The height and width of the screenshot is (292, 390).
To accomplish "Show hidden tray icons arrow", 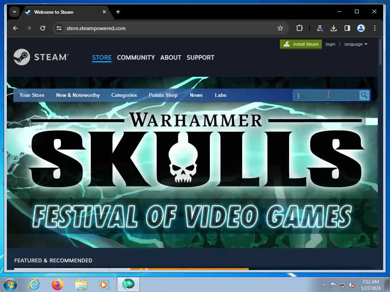I will pos(324,285).
